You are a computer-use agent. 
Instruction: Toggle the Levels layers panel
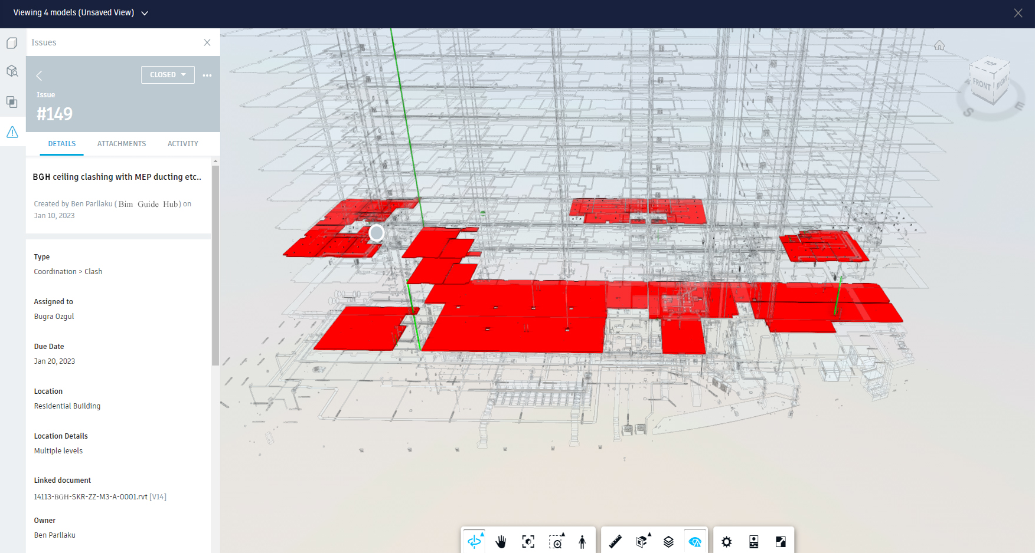tap(668, 541)
